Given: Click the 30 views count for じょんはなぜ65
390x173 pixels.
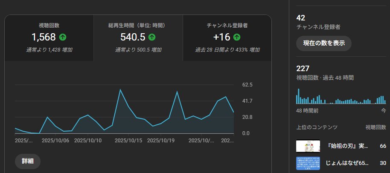Looking at the screenshot, I should tap(383, 163).
